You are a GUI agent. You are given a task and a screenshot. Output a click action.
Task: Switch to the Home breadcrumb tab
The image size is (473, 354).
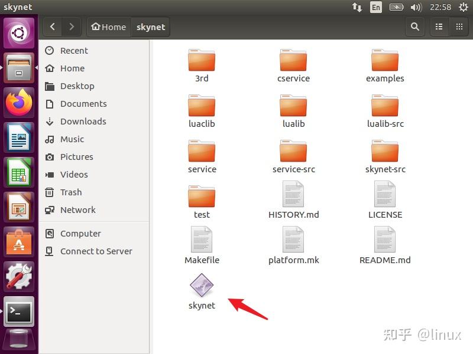click(x=108, y=27)
